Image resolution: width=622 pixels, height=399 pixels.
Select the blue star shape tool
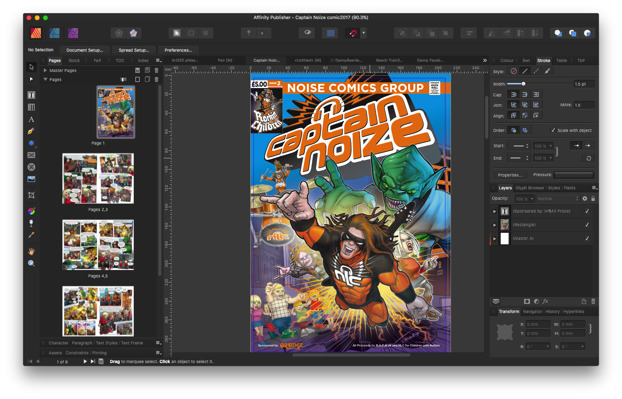click(31, 143)
